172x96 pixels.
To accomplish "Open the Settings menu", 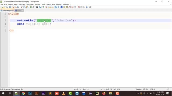I will pos(37,5).
